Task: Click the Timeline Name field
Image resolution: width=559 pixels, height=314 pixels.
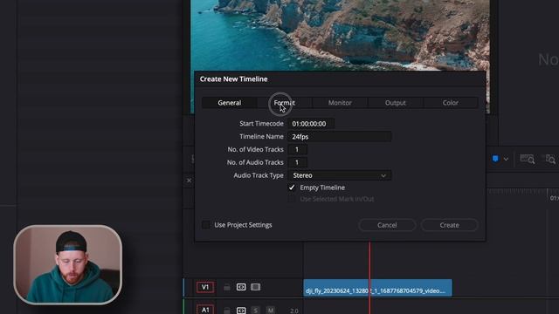Action: pyautogui.click(x=340, y=136)
